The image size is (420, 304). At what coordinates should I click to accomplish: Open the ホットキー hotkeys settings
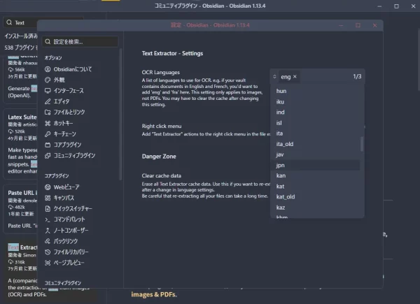59,123
